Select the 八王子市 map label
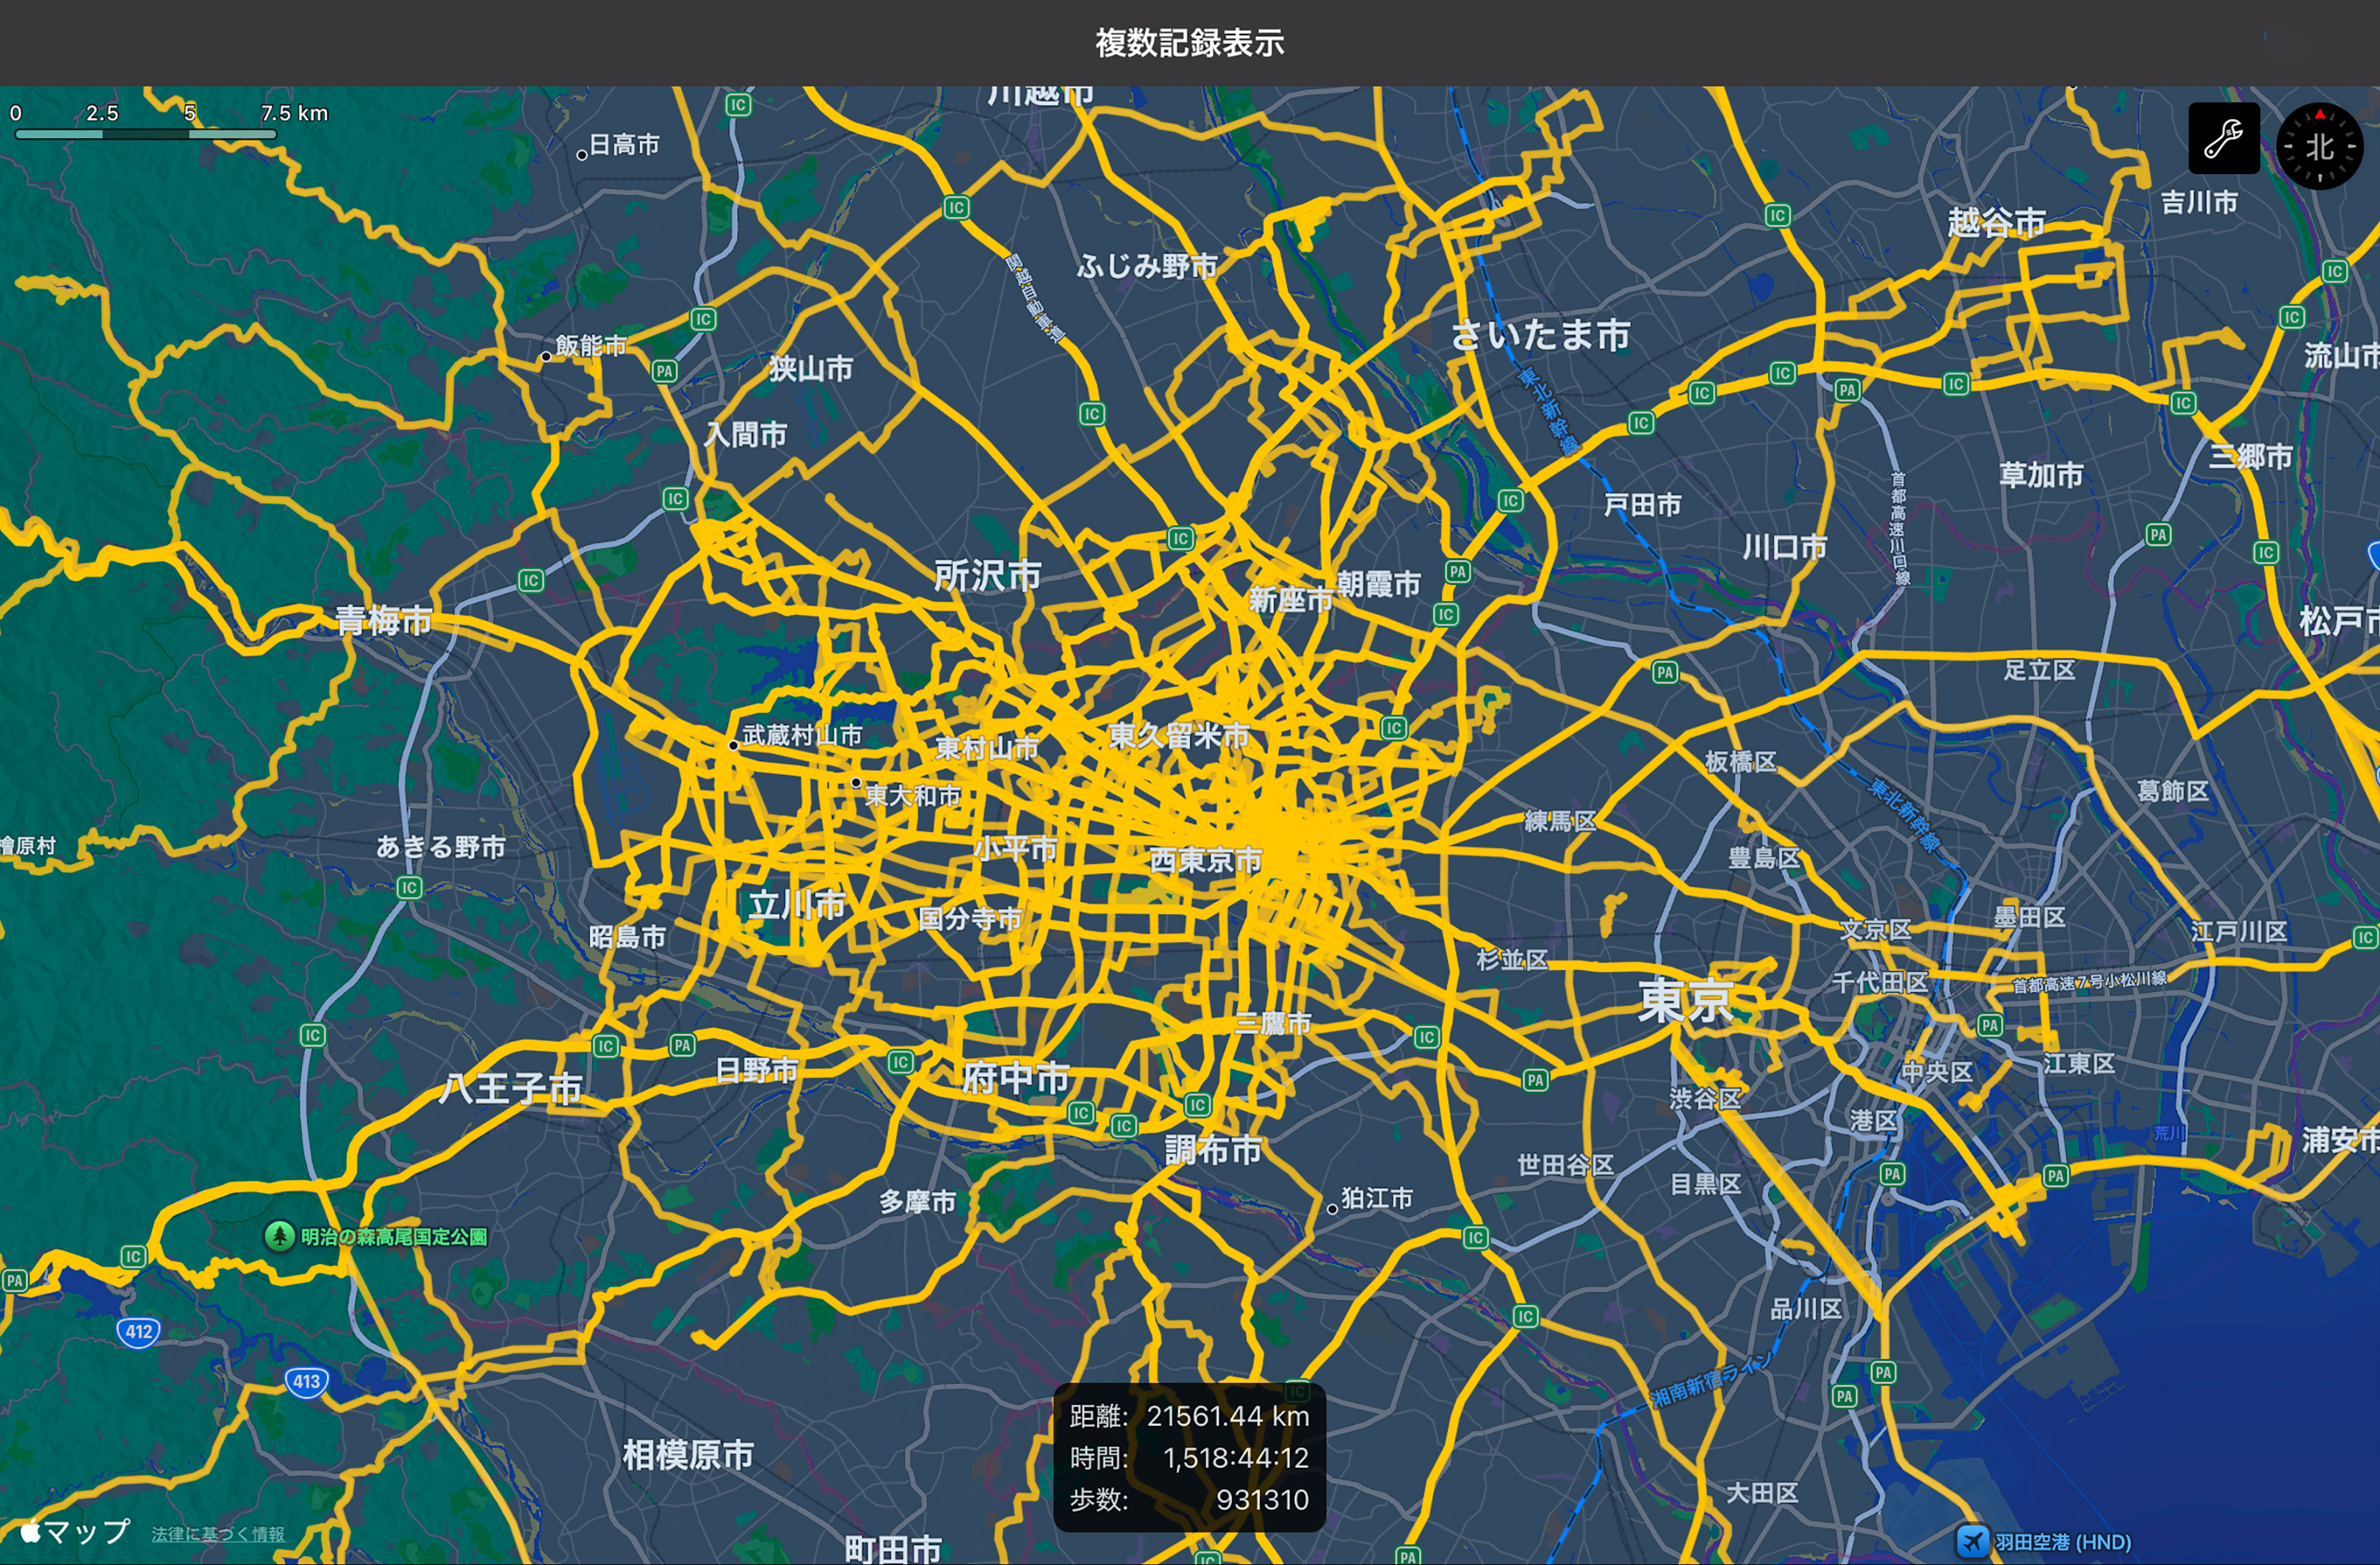The image size is (2380, 1565). coord(511,1088)
